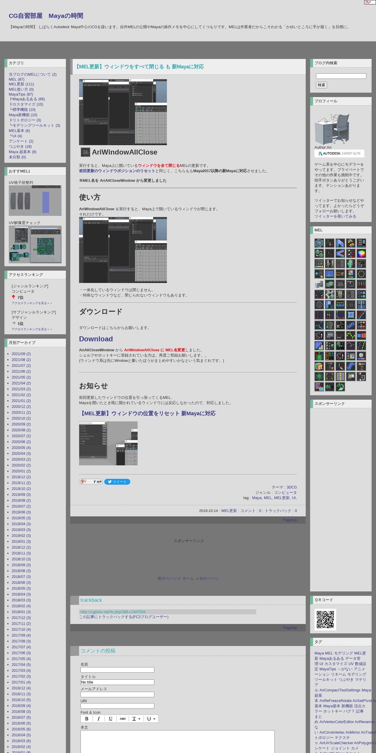Click the red diagonal line MEL icon
Viewport: 376px width, 753px height.
(x=361, y=315)
